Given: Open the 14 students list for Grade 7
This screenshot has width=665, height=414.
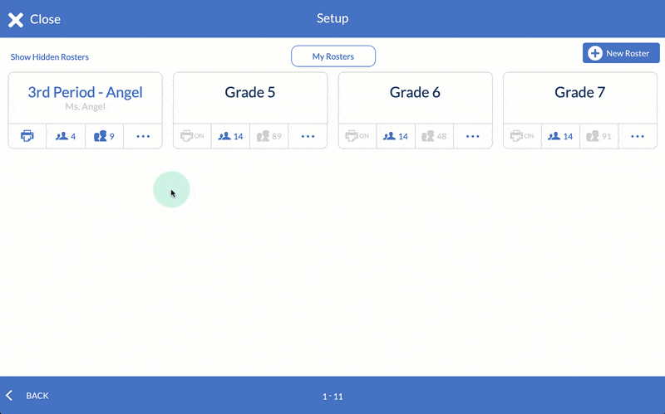Looking at the screenshot, I should click(x=560, y=136).
